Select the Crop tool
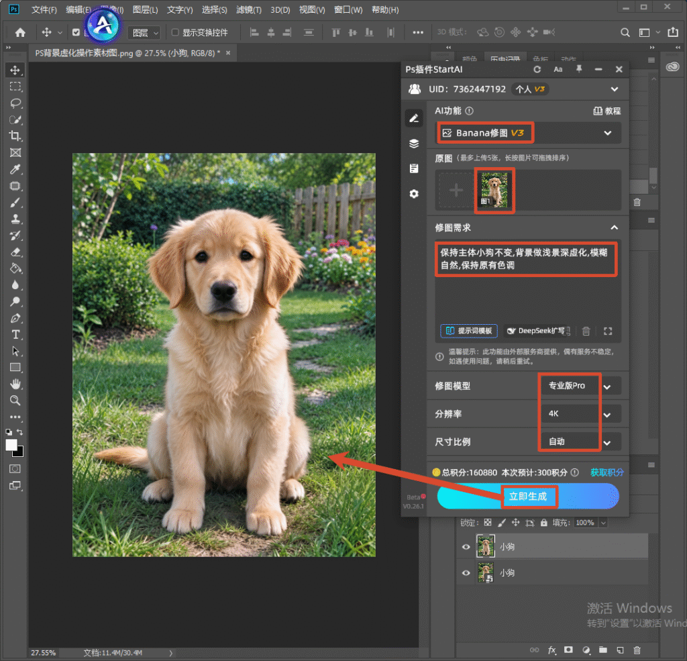 tap(15, 136)
